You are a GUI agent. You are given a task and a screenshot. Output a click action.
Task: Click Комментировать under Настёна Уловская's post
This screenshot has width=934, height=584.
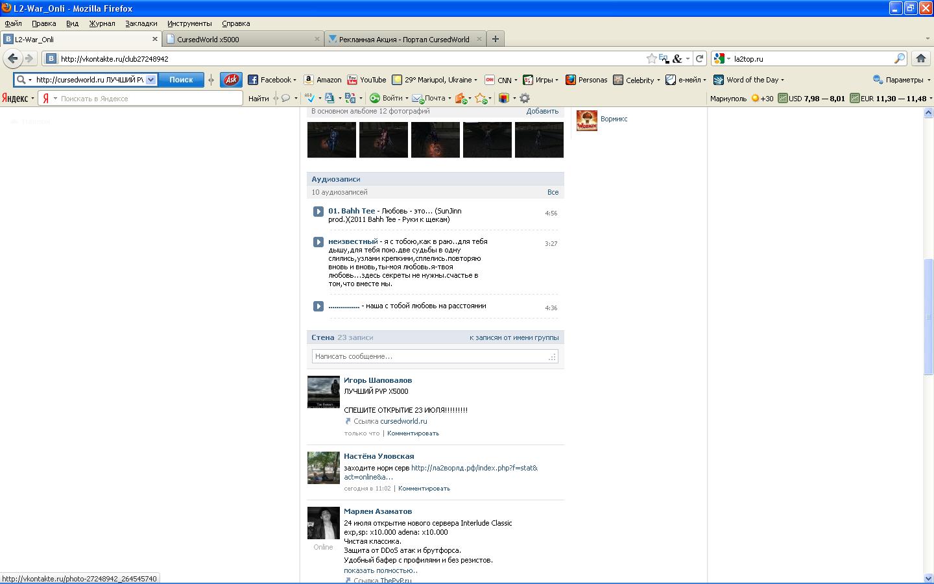pyautogui.click(x=424, y=489)
